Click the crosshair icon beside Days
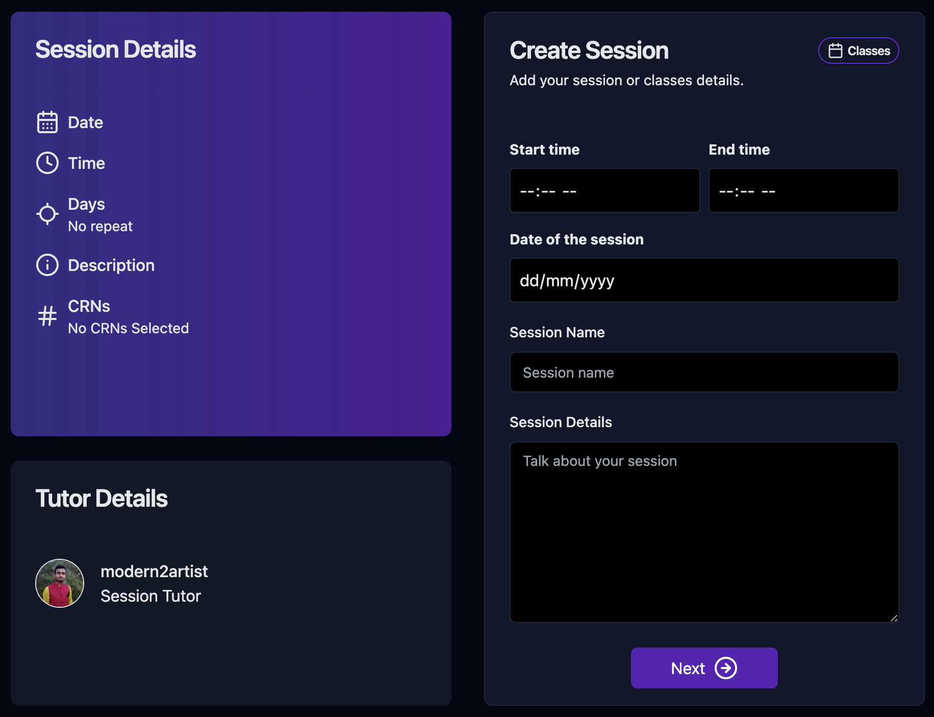The height and width of the screenshot is (717, 934). pos(47,214)
